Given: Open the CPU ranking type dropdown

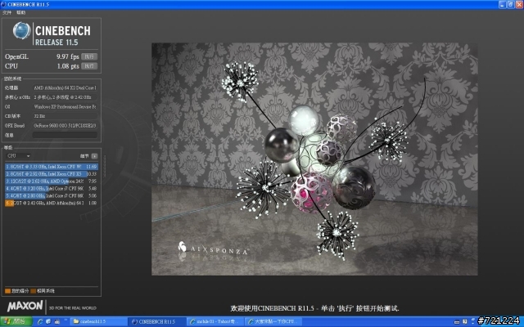Looking at the screenshot, I should click(18, 156).
